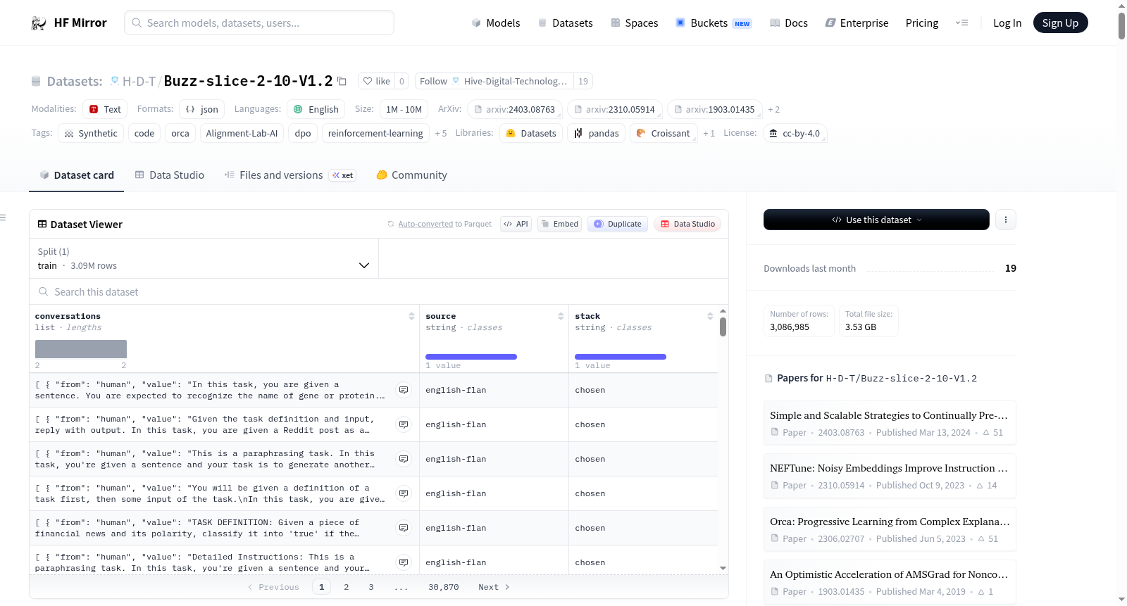
Task: Click the source column distribution bar
Action: (x=471, y=357)
